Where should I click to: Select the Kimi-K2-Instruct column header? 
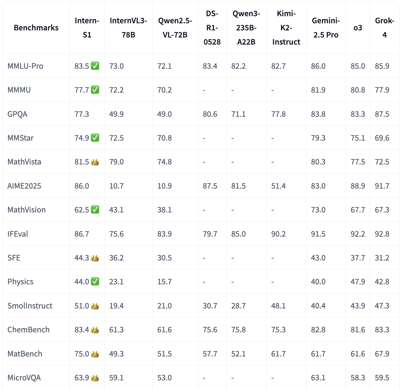286,28
